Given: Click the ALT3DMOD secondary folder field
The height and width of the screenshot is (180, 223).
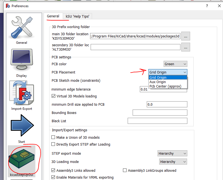Looking at the screenshot, I should (x=135, y=47).
